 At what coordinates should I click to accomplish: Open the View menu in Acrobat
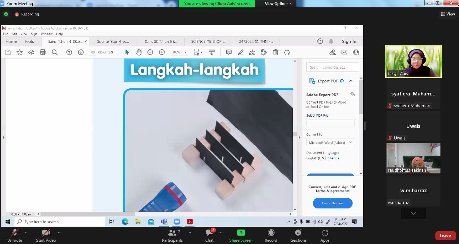coord(24,34)
